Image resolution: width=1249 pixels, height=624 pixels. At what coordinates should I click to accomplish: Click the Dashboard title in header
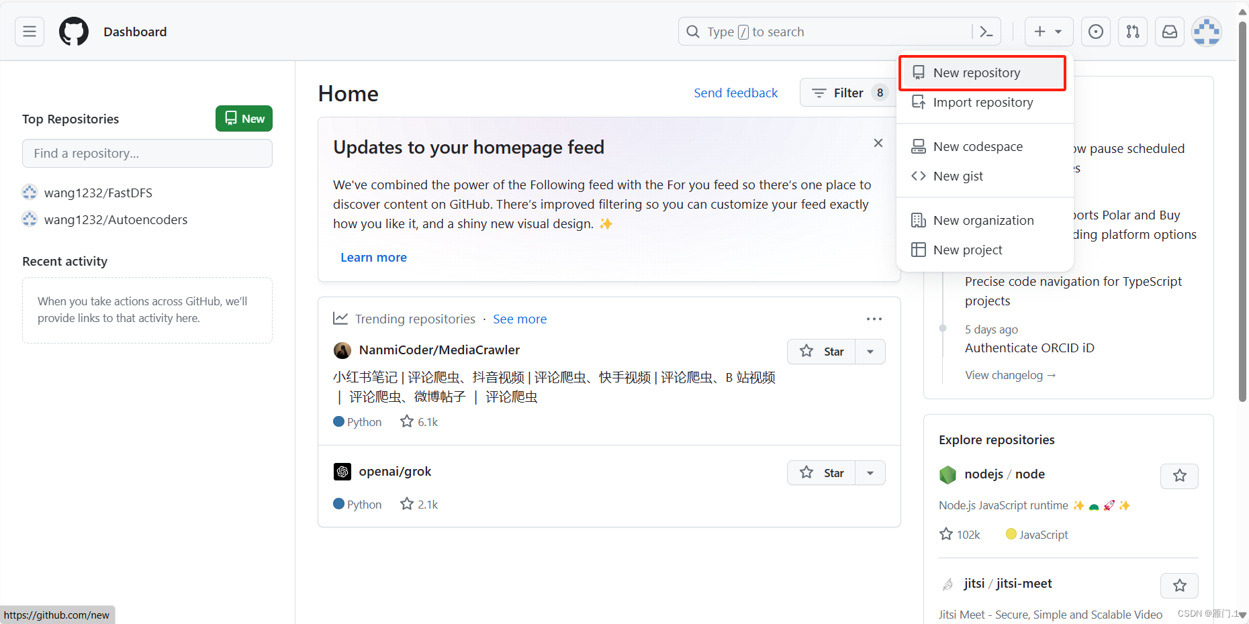click(135, 32)
